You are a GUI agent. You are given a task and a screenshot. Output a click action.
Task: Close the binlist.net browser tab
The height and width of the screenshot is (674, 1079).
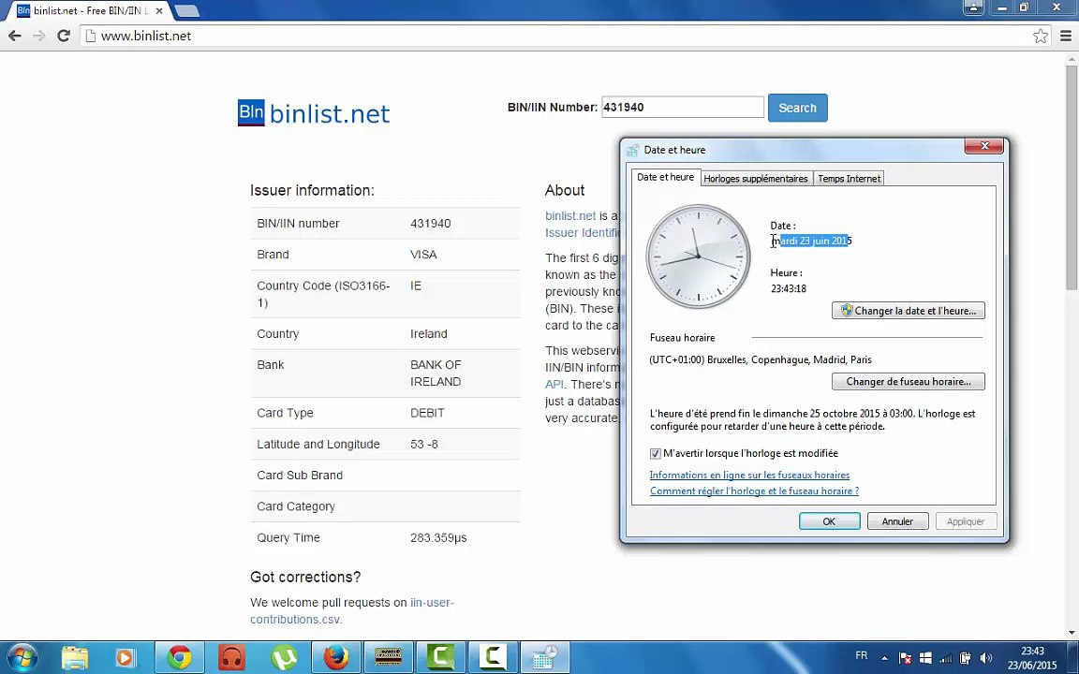[x=159, y=11]
